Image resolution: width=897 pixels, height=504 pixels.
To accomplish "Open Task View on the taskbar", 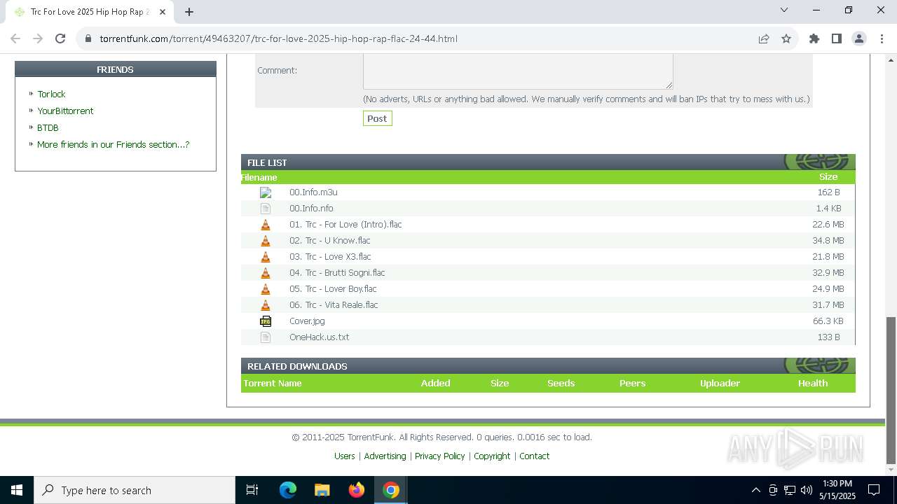I will tap(252, 490).
